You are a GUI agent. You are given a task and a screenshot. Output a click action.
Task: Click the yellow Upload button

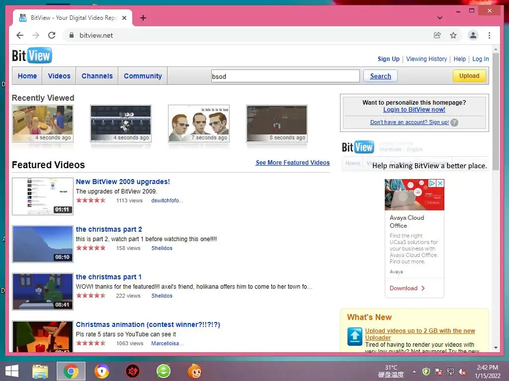click(x=469, y=76)
